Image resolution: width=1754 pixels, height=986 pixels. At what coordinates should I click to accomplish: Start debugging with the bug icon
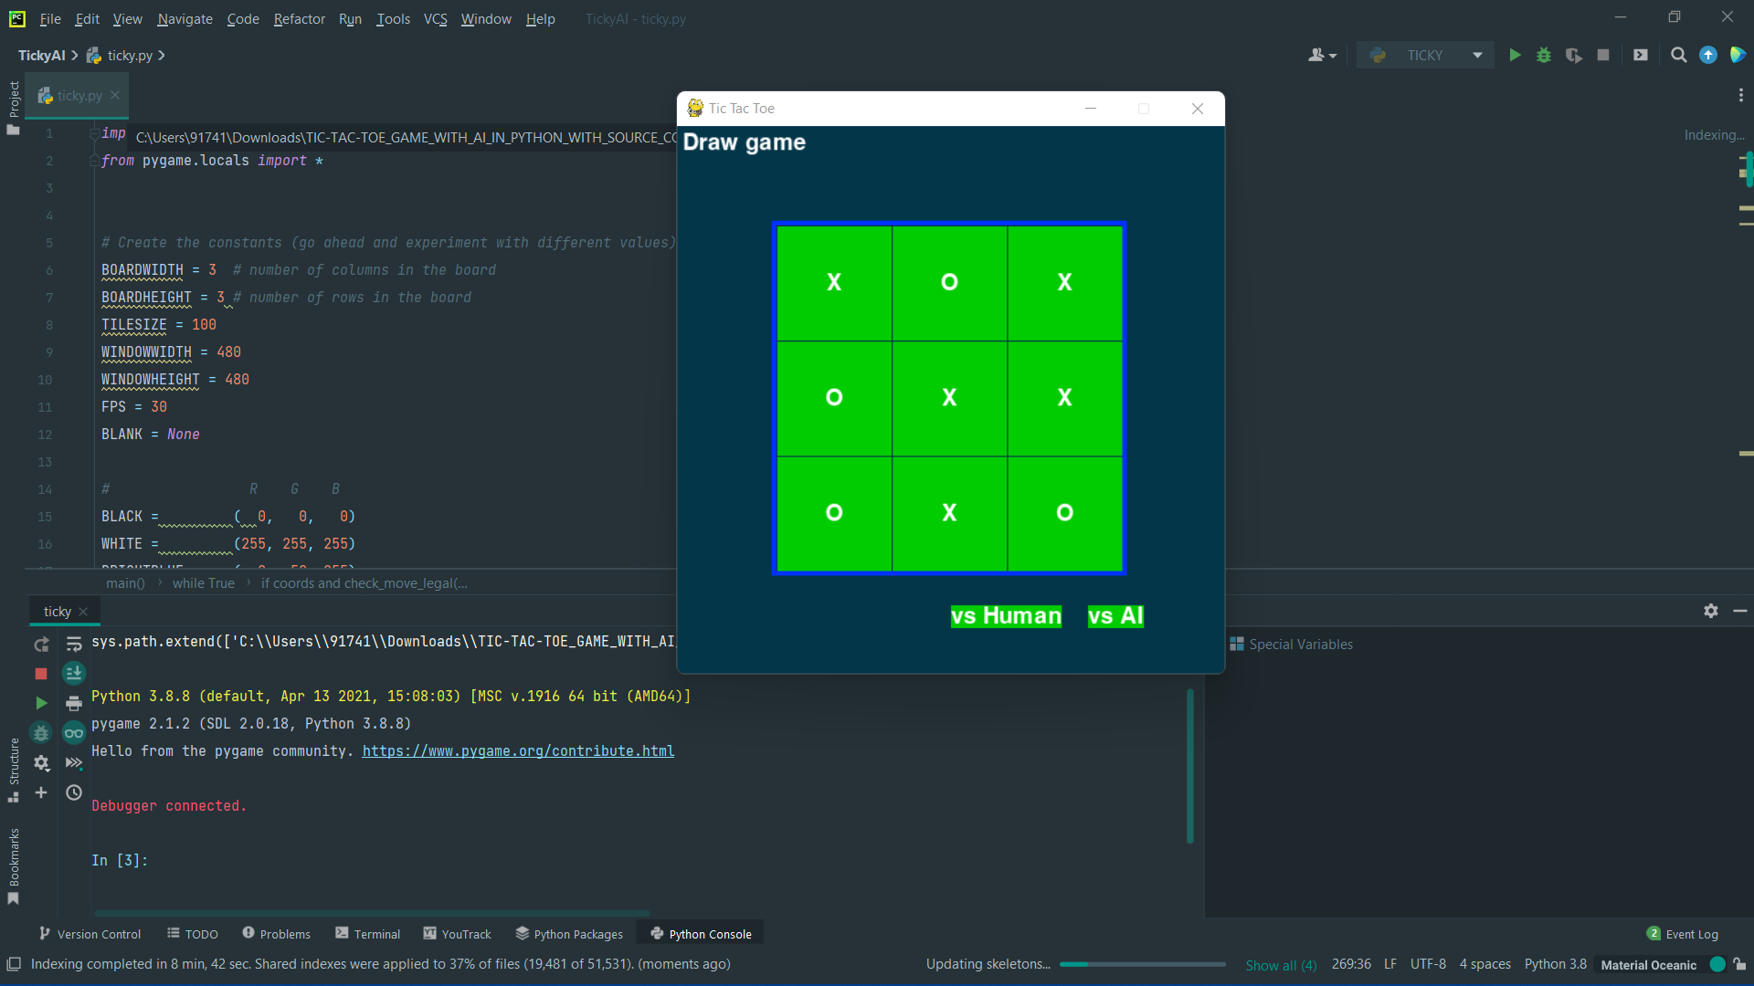tap(1544, 56)
